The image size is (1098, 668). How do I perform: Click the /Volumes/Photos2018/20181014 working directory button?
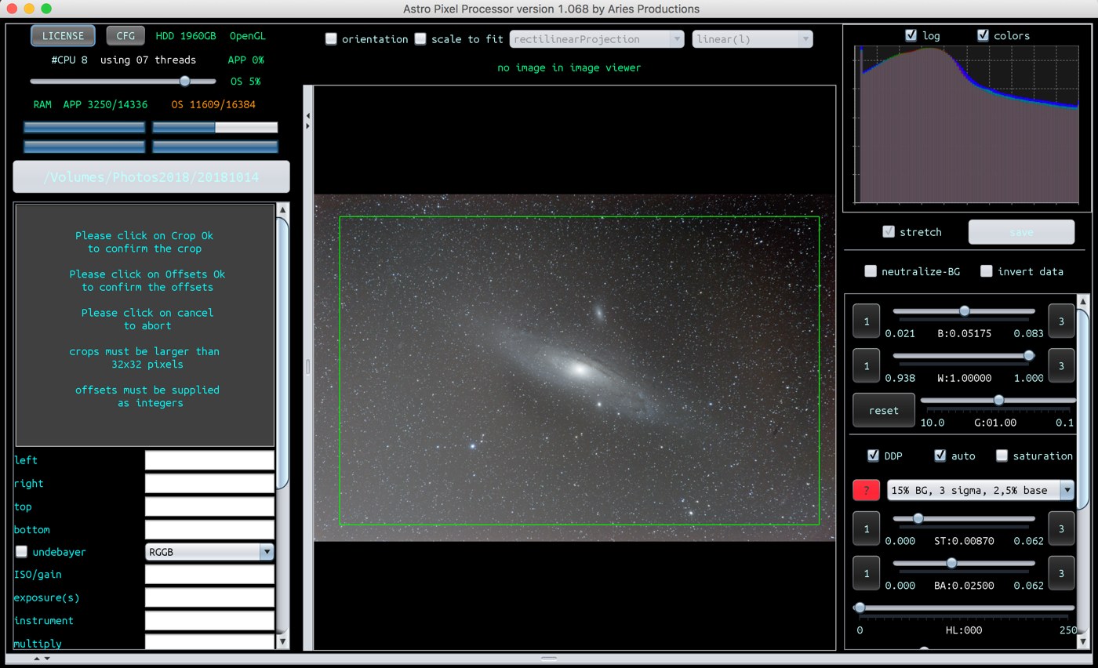151,177
